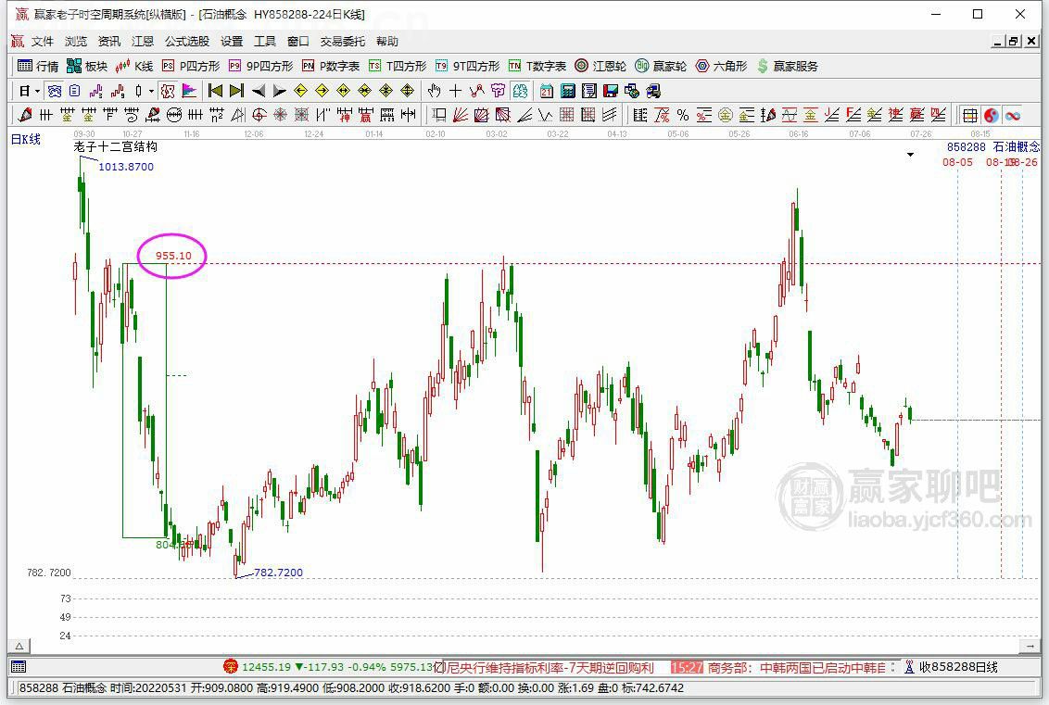Click the index quote 12455.19 in status bar
This screenshot has height=705, width=1049.
(x=266, y=667)
